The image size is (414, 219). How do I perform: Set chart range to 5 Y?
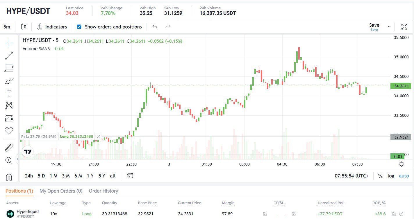coord(102,176)
